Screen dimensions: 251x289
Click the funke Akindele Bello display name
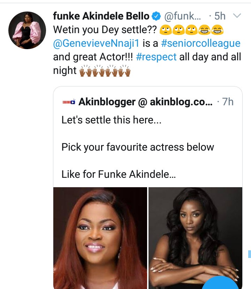[x=101, y=16]
